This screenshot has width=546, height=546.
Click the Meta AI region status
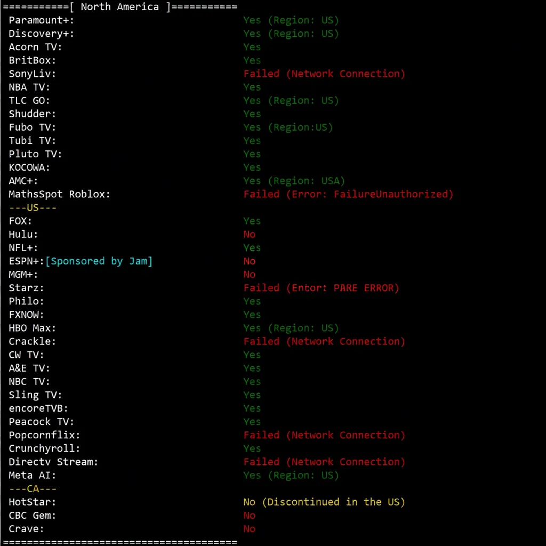(x=291, y=475)
